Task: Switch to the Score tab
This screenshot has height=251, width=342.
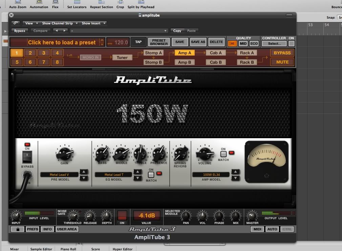Action: coord(95,249)
